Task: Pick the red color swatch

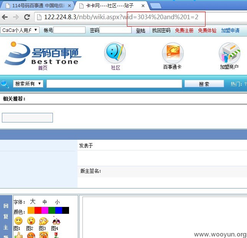Action: pyautogui.click(x=38, y=210)
